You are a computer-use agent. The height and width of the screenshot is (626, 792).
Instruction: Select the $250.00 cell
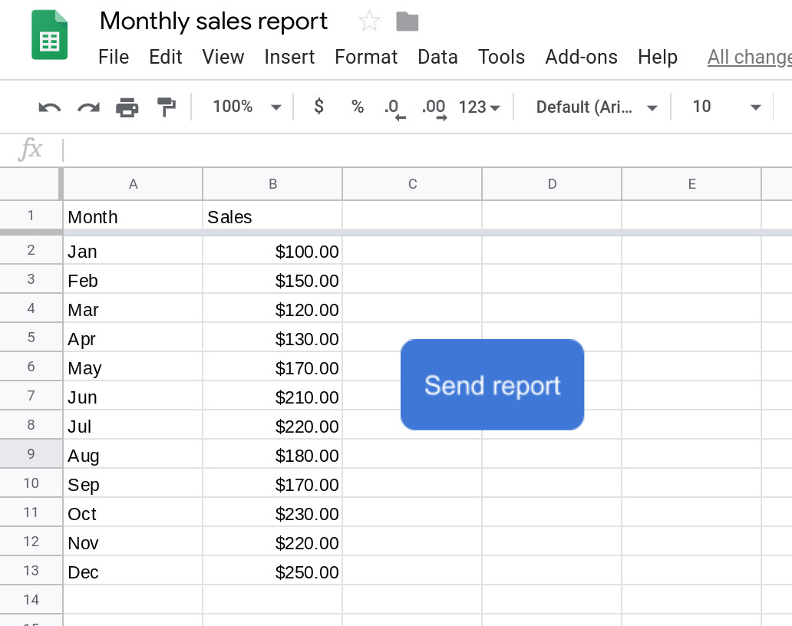(x=272, y=571)
